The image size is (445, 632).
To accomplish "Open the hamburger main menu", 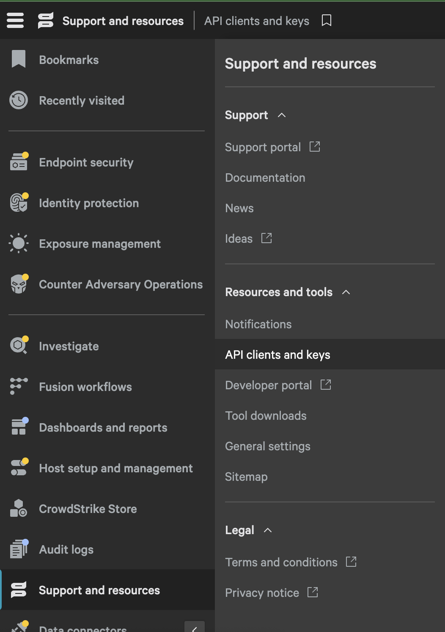I will coord(15,20).
